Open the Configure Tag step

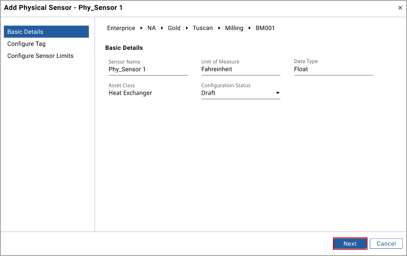[26, 44]
